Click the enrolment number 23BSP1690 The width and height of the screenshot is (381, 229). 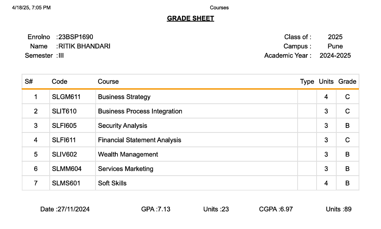pos(75,37)
